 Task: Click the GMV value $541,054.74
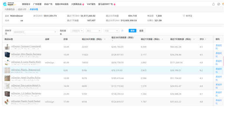coord(50,16)
